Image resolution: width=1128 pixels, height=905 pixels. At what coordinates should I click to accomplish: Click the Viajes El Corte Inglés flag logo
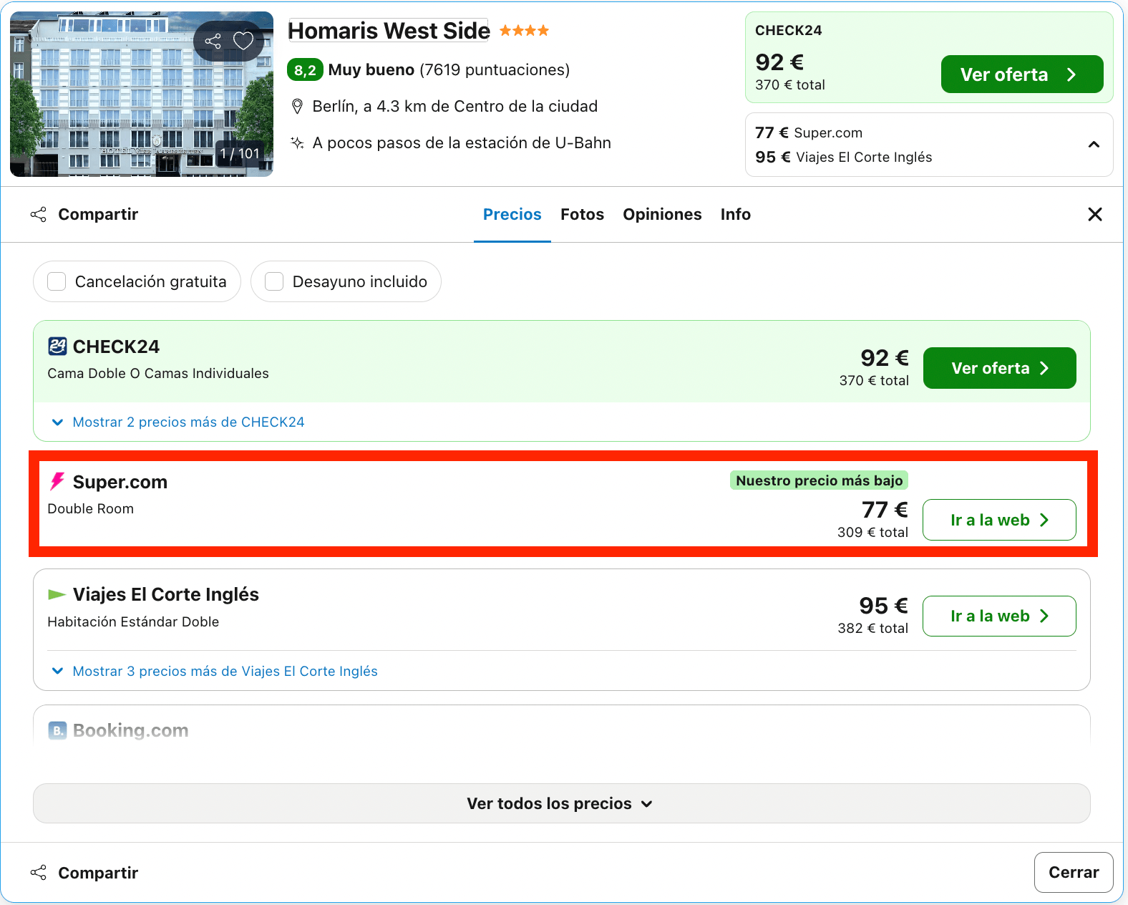(57, 594)
